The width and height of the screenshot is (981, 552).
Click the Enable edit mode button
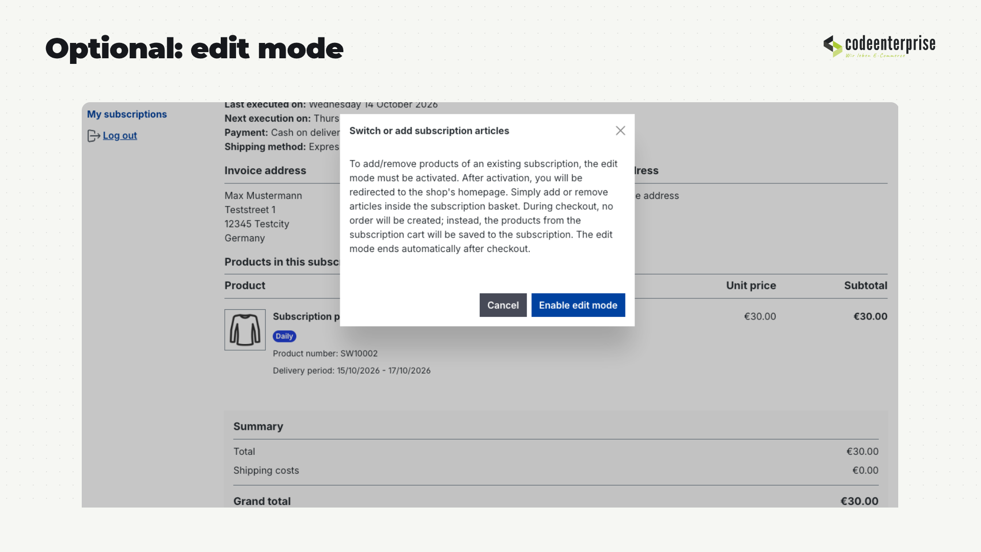click(x=578, y=305)
